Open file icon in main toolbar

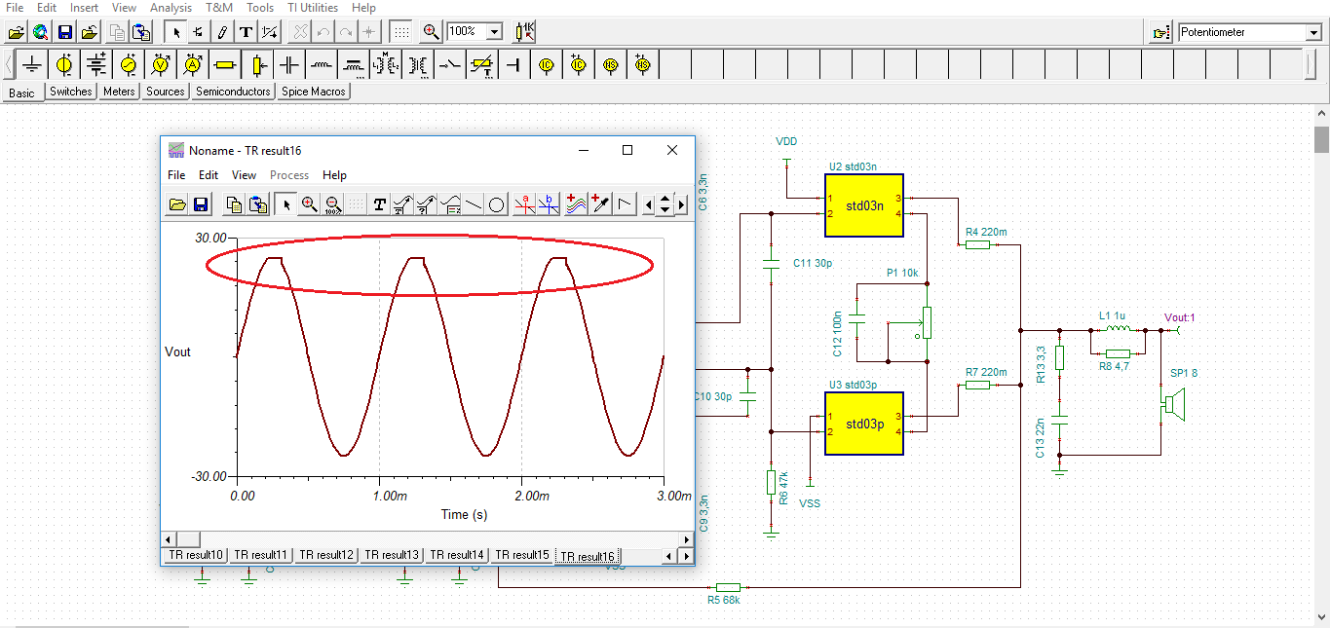[16, 32]
